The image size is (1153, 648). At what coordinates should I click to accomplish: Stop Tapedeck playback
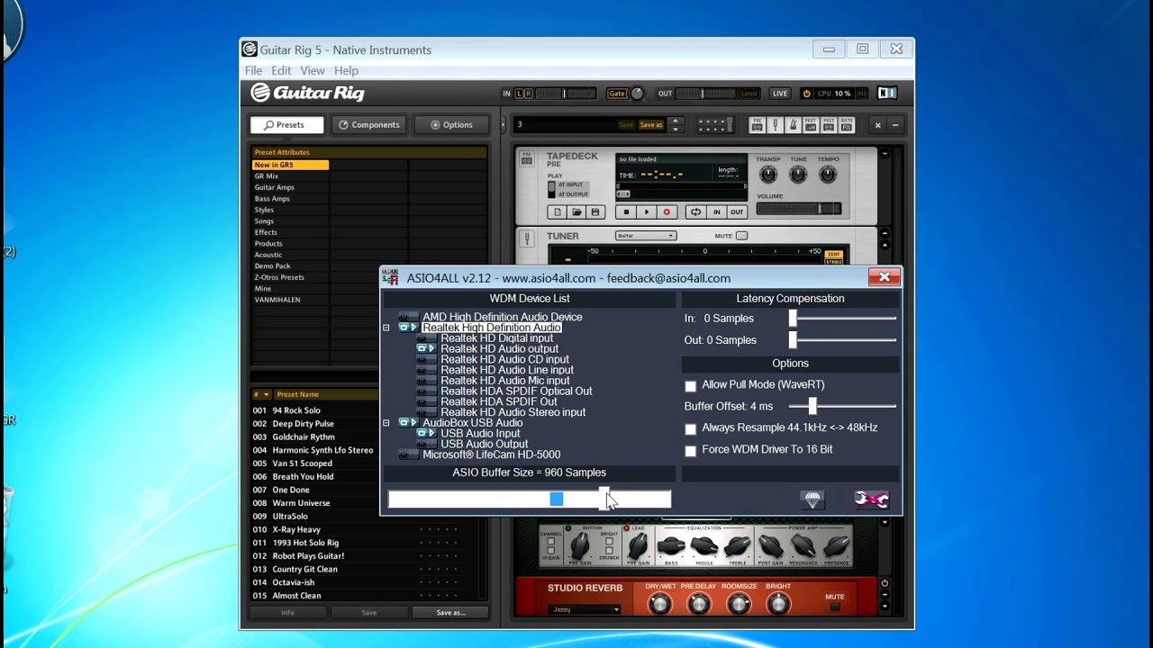coord(627,212)
